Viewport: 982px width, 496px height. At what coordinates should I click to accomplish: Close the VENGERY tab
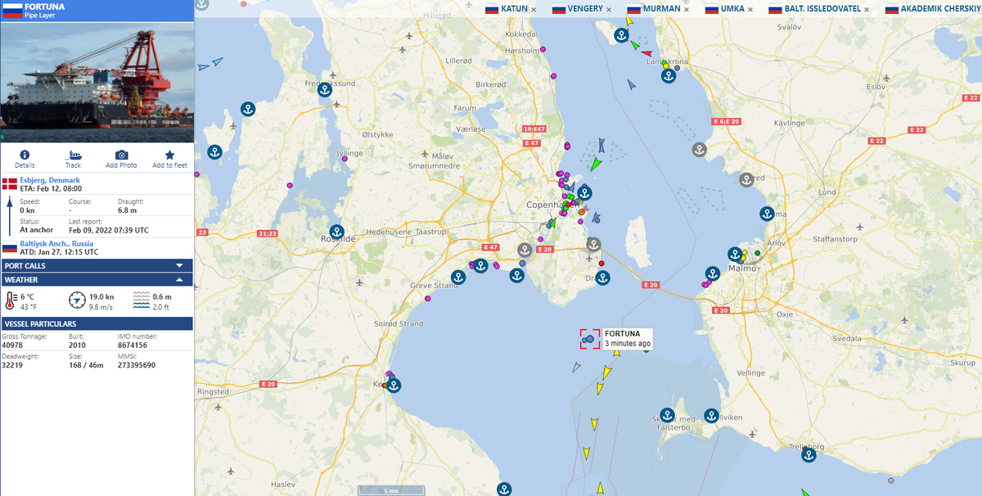[x=609, y=10]
